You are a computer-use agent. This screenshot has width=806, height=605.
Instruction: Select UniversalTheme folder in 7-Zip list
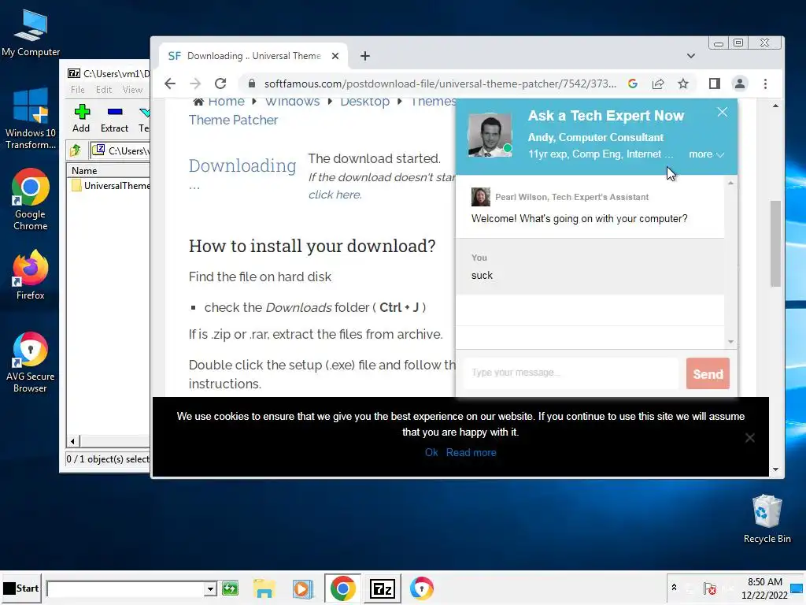point(110,186)
